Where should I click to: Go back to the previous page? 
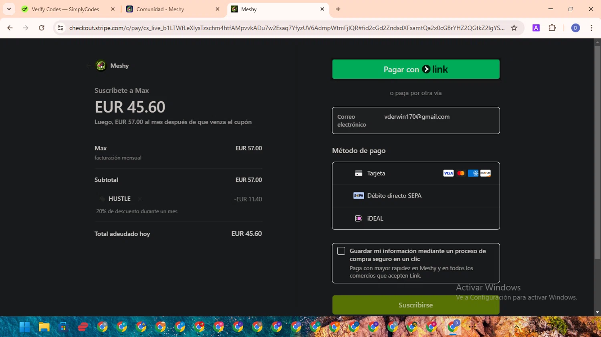[x=10, y=28]
